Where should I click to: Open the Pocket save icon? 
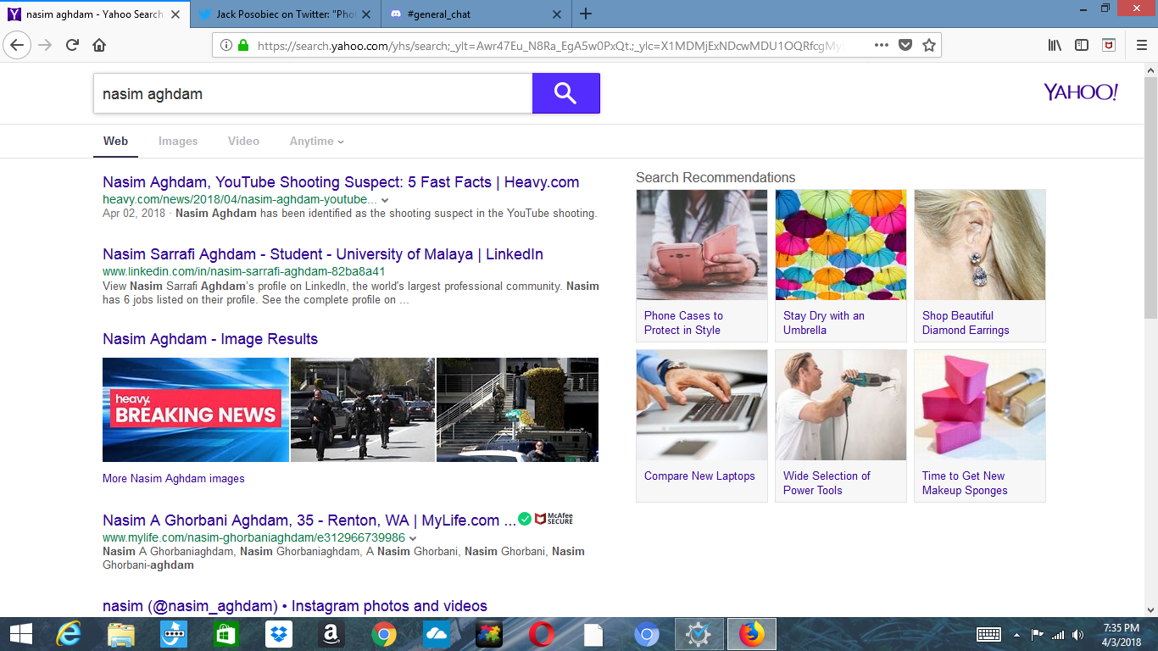click(x=905, y=46)
